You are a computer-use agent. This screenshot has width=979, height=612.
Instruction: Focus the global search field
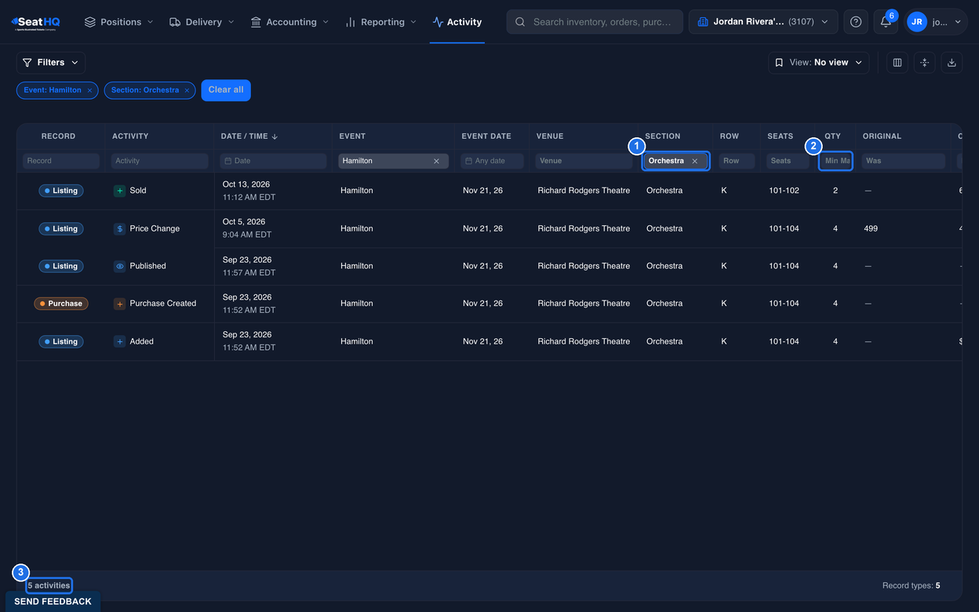594,22
